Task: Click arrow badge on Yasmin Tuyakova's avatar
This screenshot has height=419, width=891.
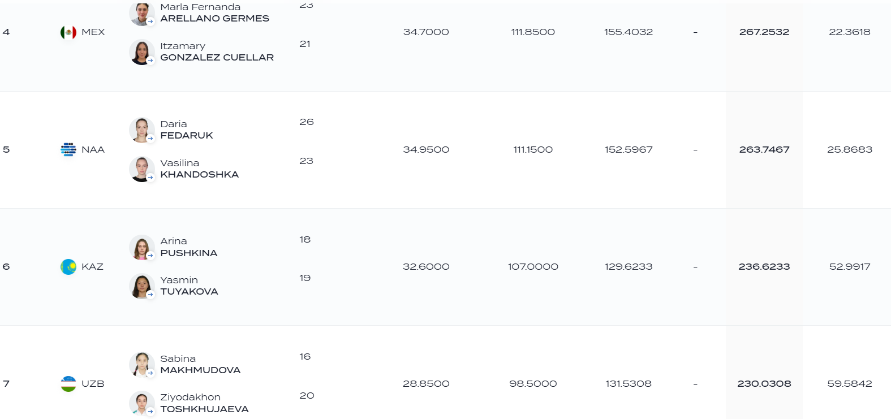Action: pyautogui.click(x=150, y=294)
